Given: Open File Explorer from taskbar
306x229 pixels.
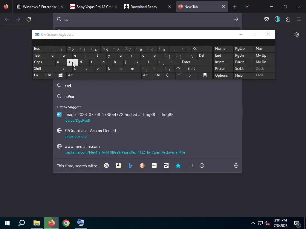Looking at the screenshot, I should (36, 223).
